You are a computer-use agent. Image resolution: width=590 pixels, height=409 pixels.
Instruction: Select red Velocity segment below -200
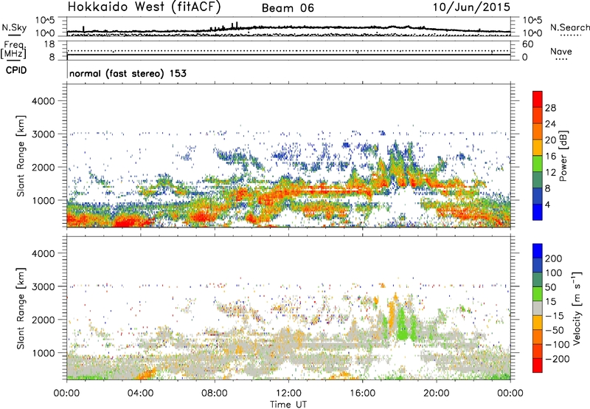coord(538,365)
